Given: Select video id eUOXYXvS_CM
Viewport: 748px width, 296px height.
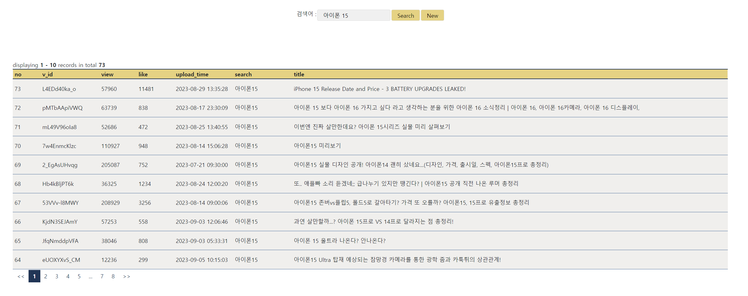Looking at the screenshot, I should click(x=61, y=260).
